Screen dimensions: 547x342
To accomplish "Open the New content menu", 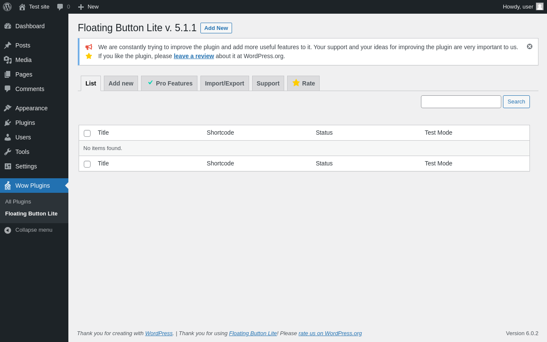I will 88,7.
